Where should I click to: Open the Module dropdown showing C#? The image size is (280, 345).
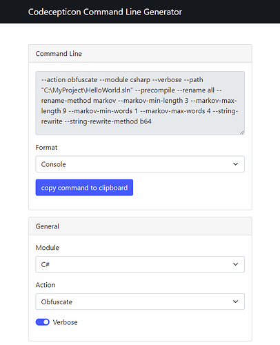pos(140,264)
